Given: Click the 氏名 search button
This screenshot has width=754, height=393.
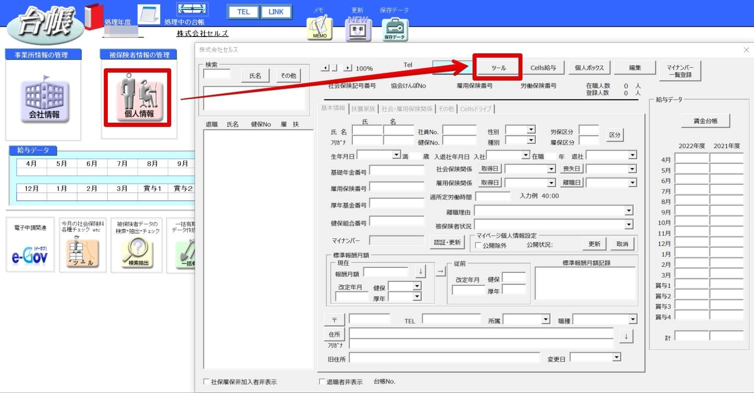Looking at the screenshot, I should point(255,76).
